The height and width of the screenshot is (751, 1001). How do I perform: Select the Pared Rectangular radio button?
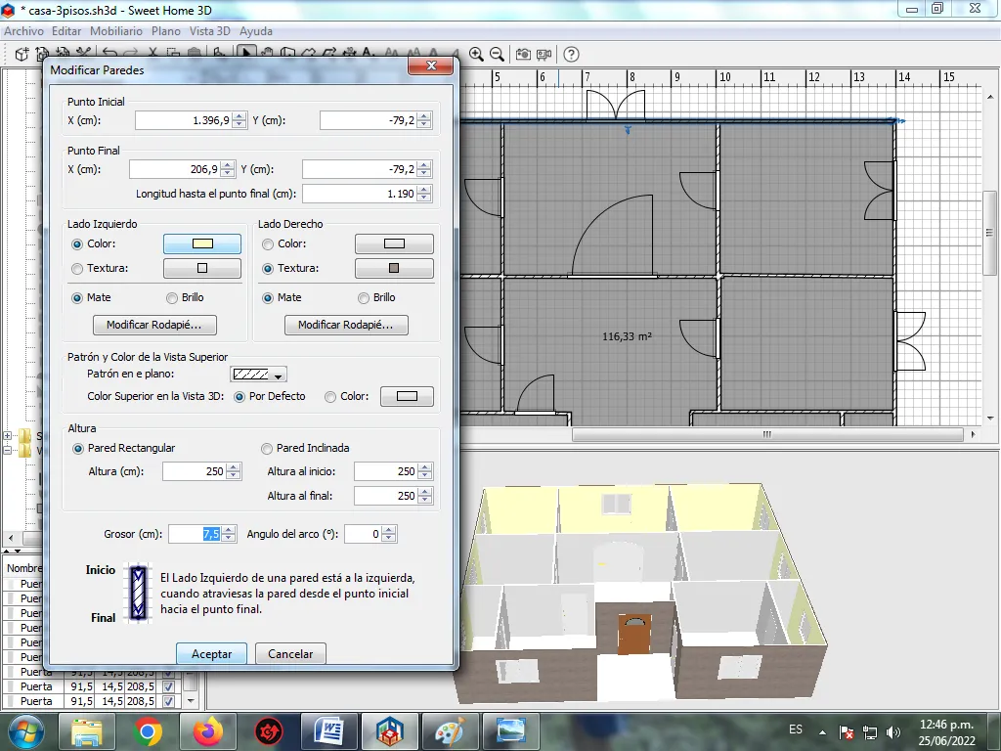[x=78, y=449]
